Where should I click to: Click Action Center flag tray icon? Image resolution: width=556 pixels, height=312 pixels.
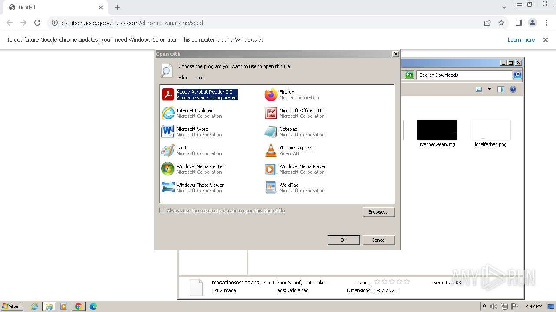point(515,306)
